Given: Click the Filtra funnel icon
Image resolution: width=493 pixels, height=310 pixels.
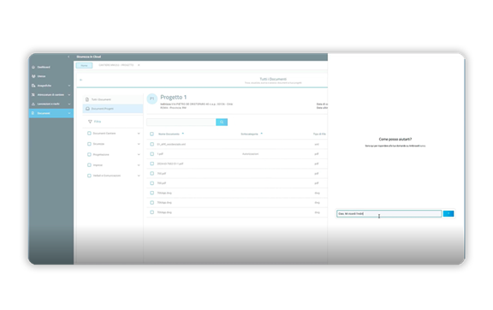Looking at the screenshot, I should (x=90, y=122).
